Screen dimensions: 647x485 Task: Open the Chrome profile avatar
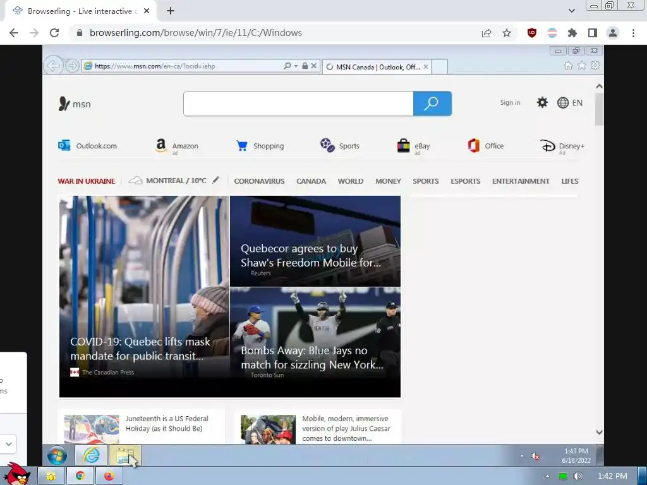pyautogui.click(x=613, y=33)
